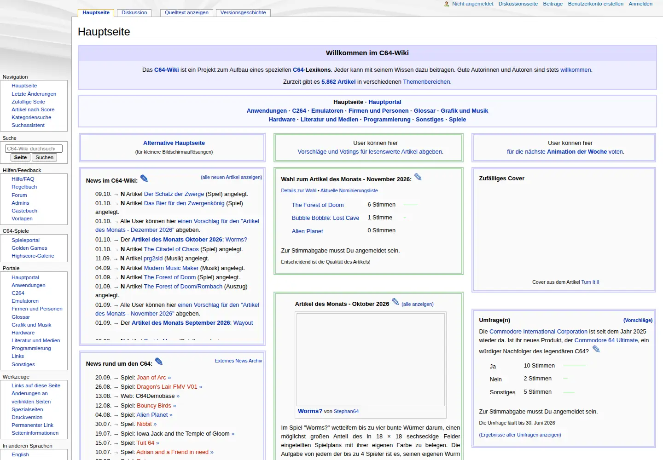
Task: Open the Emulatoren link in the portal bar
Action: [327, 111]
